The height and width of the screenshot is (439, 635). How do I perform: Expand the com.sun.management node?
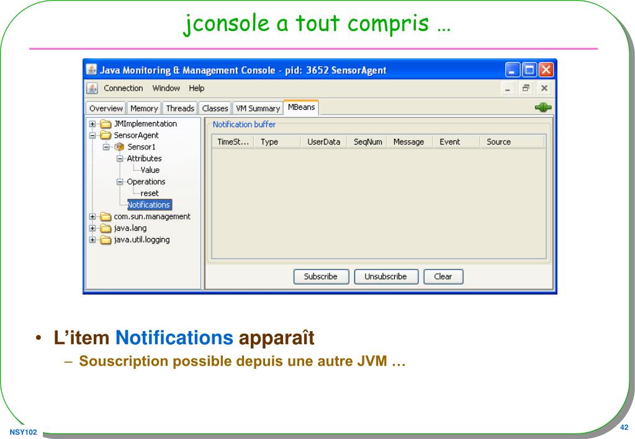click(92, 217)
